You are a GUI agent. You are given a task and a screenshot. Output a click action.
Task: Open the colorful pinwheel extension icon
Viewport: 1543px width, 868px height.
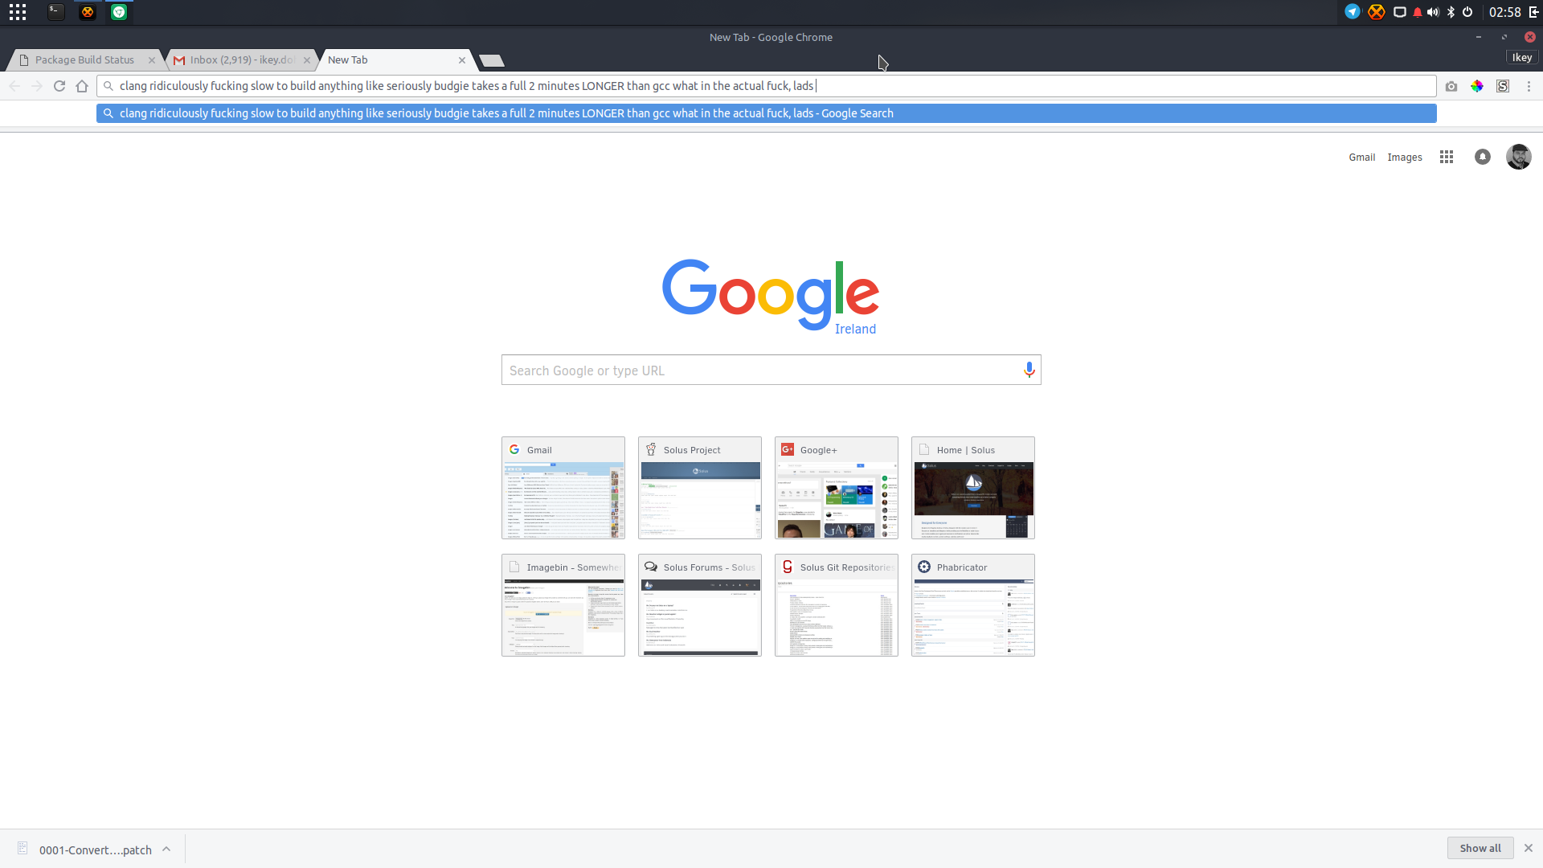pos(1477,86)
